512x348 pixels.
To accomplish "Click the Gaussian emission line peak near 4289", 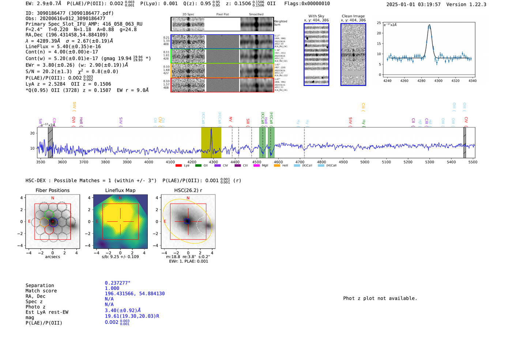I will pos(429,26).
